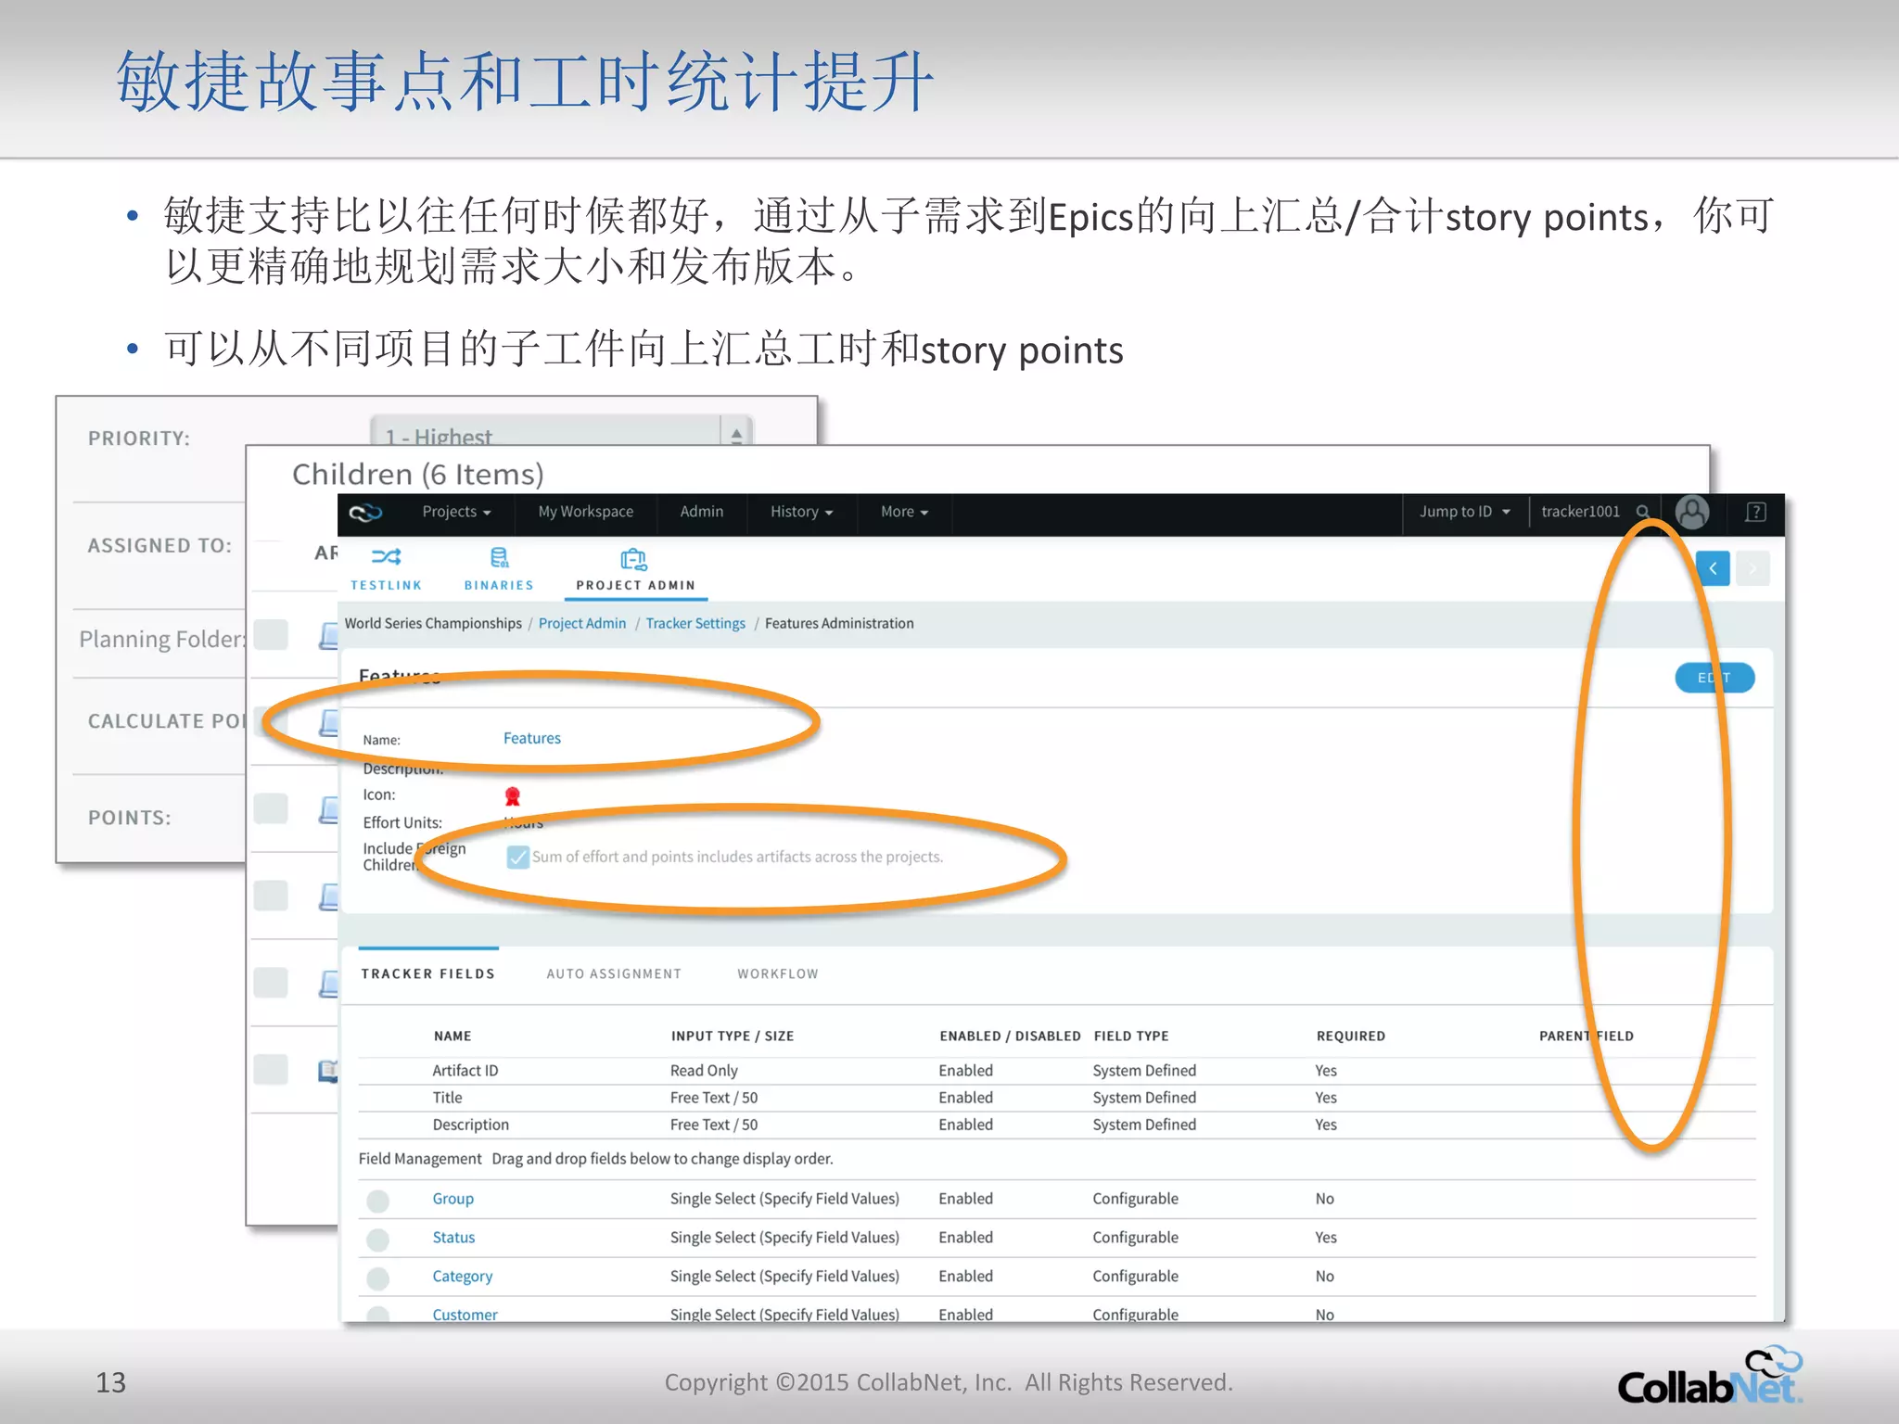
Task: Open the TestLink icon
Action: (x=386, y=557)
